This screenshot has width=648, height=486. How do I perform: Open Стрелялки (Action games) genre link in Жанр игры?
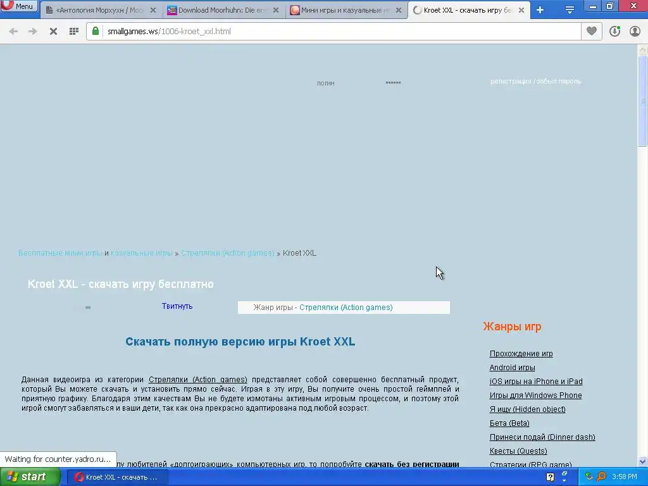(x=346, y=308)
